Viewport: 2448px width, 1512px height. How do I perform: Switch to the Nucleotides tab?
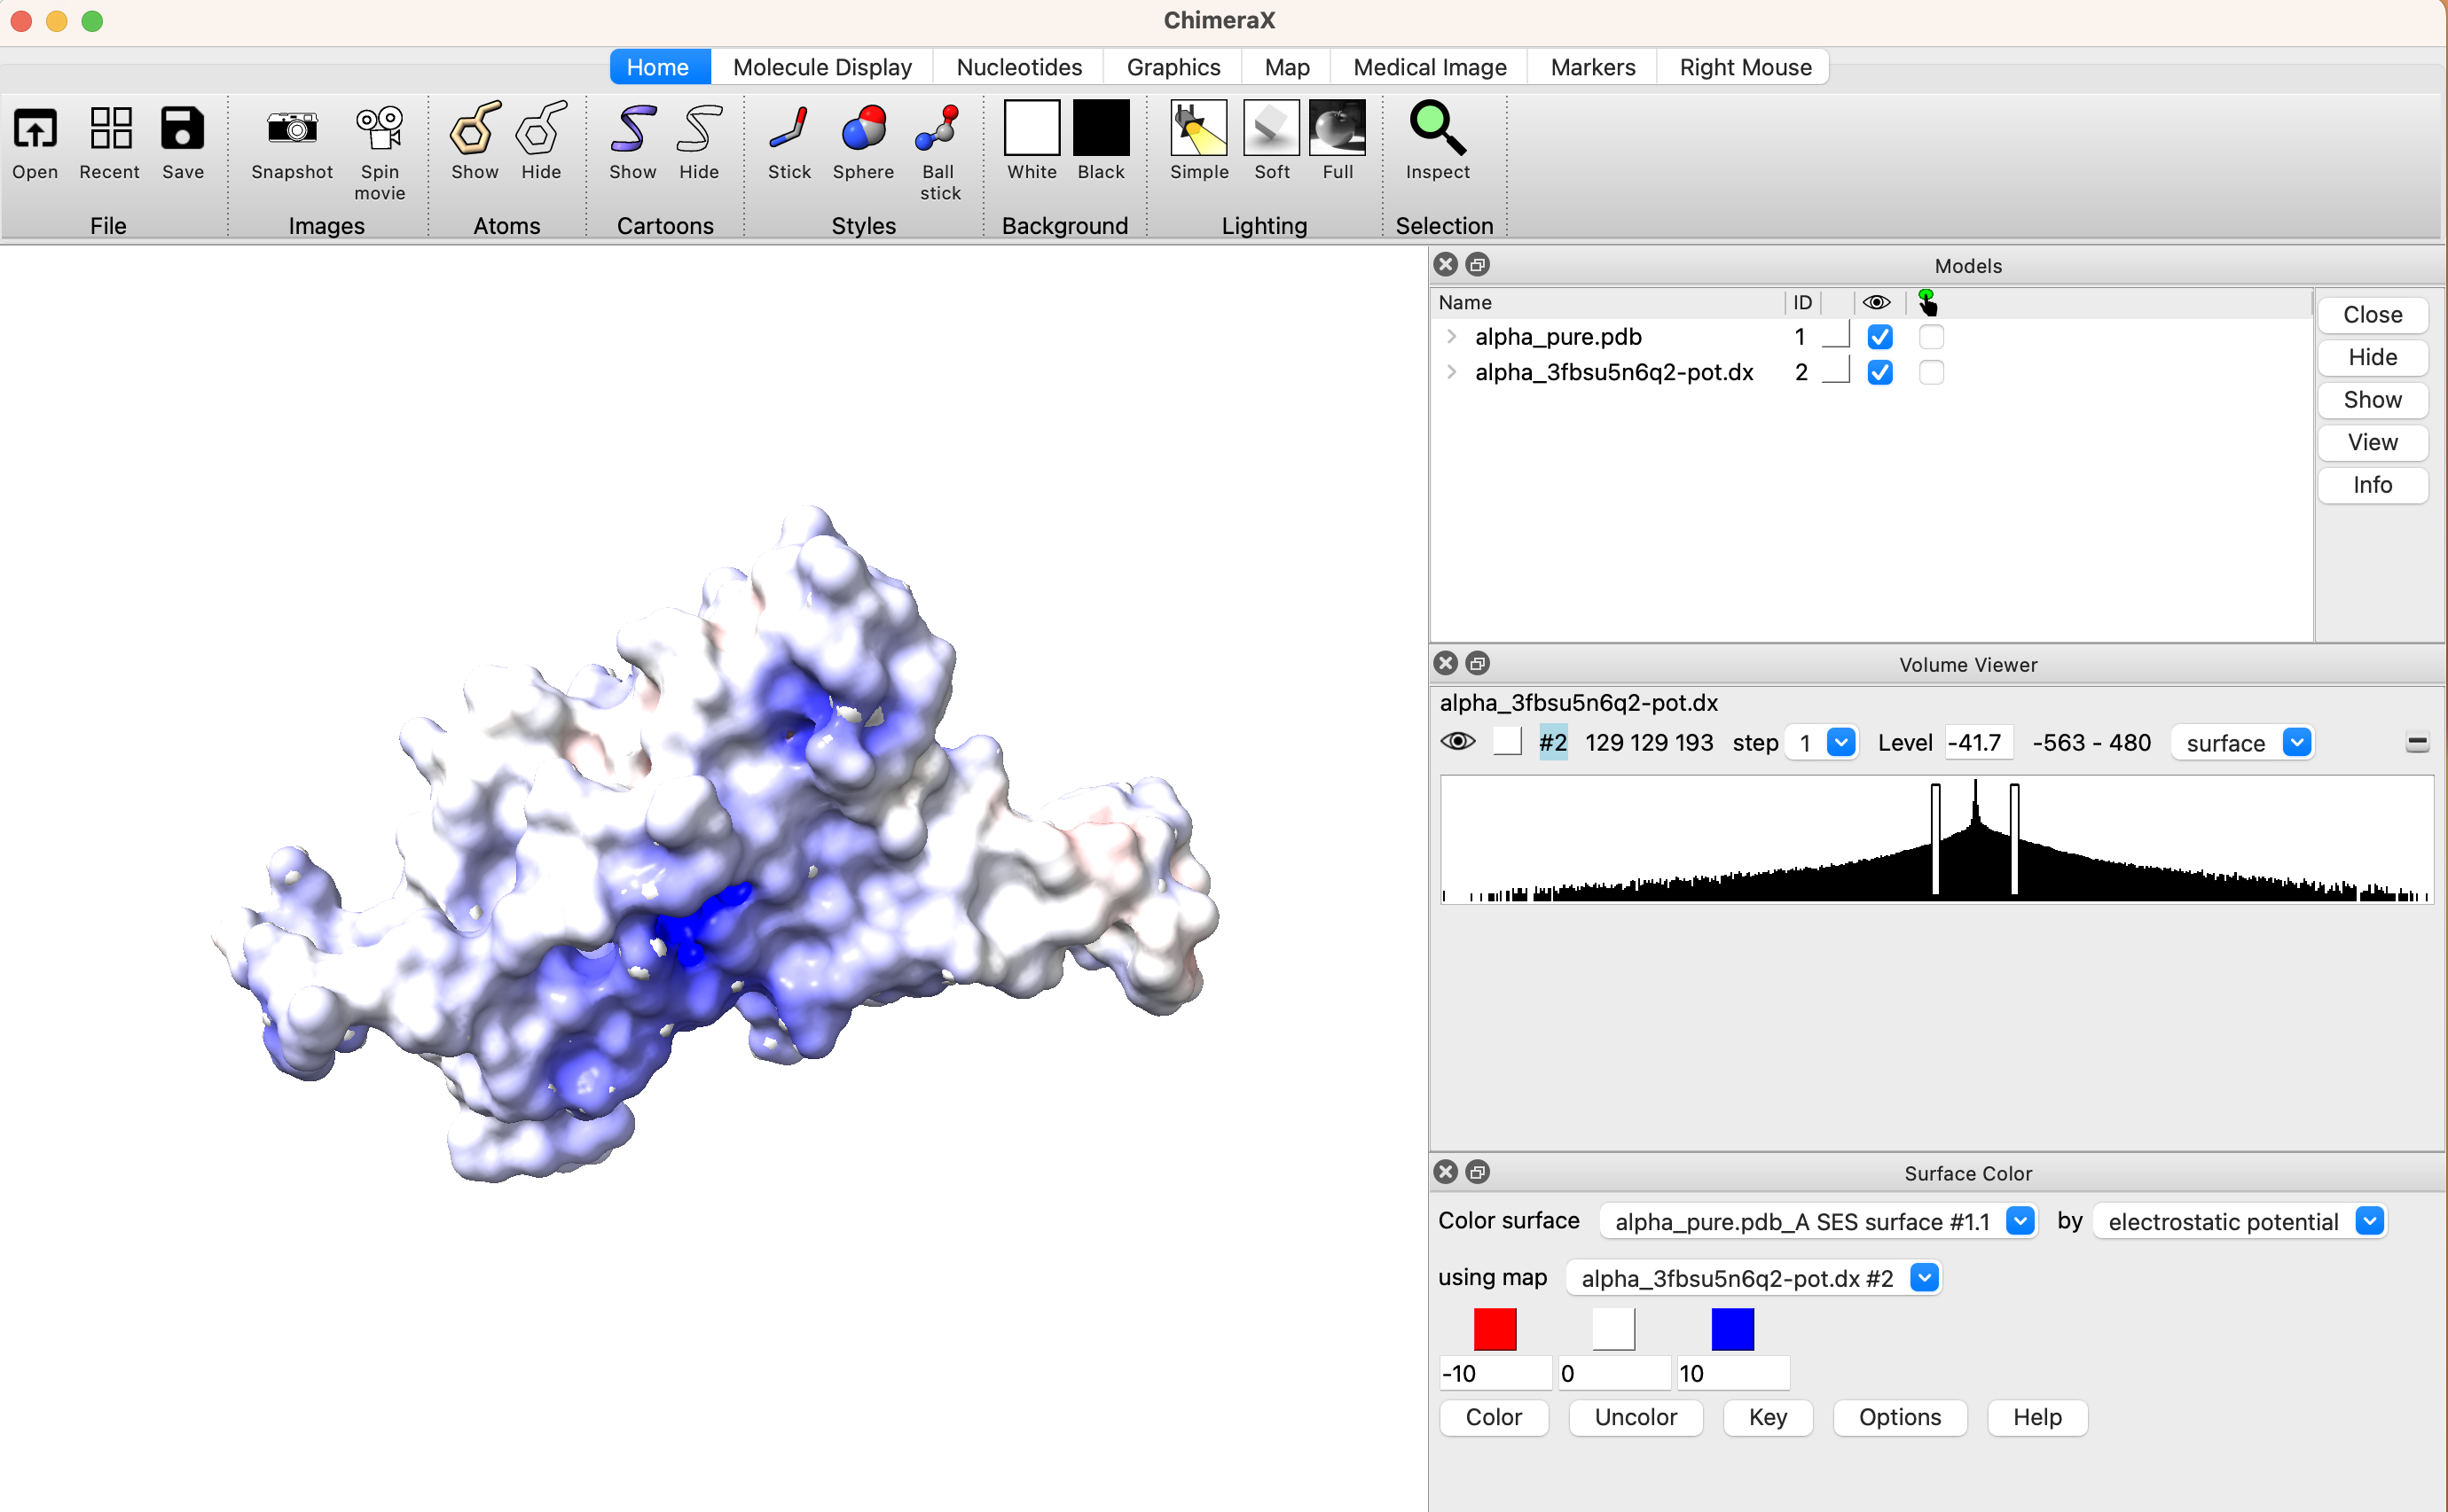point(1019,67)
